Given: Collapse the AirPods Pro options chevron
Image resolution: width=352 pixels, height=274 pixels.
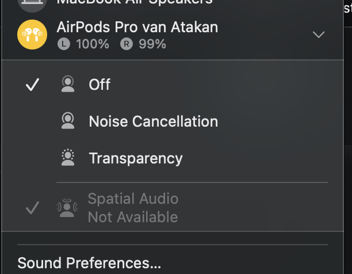Looking at the screenshot, I should pyautogui.click(x=318, y=35).
